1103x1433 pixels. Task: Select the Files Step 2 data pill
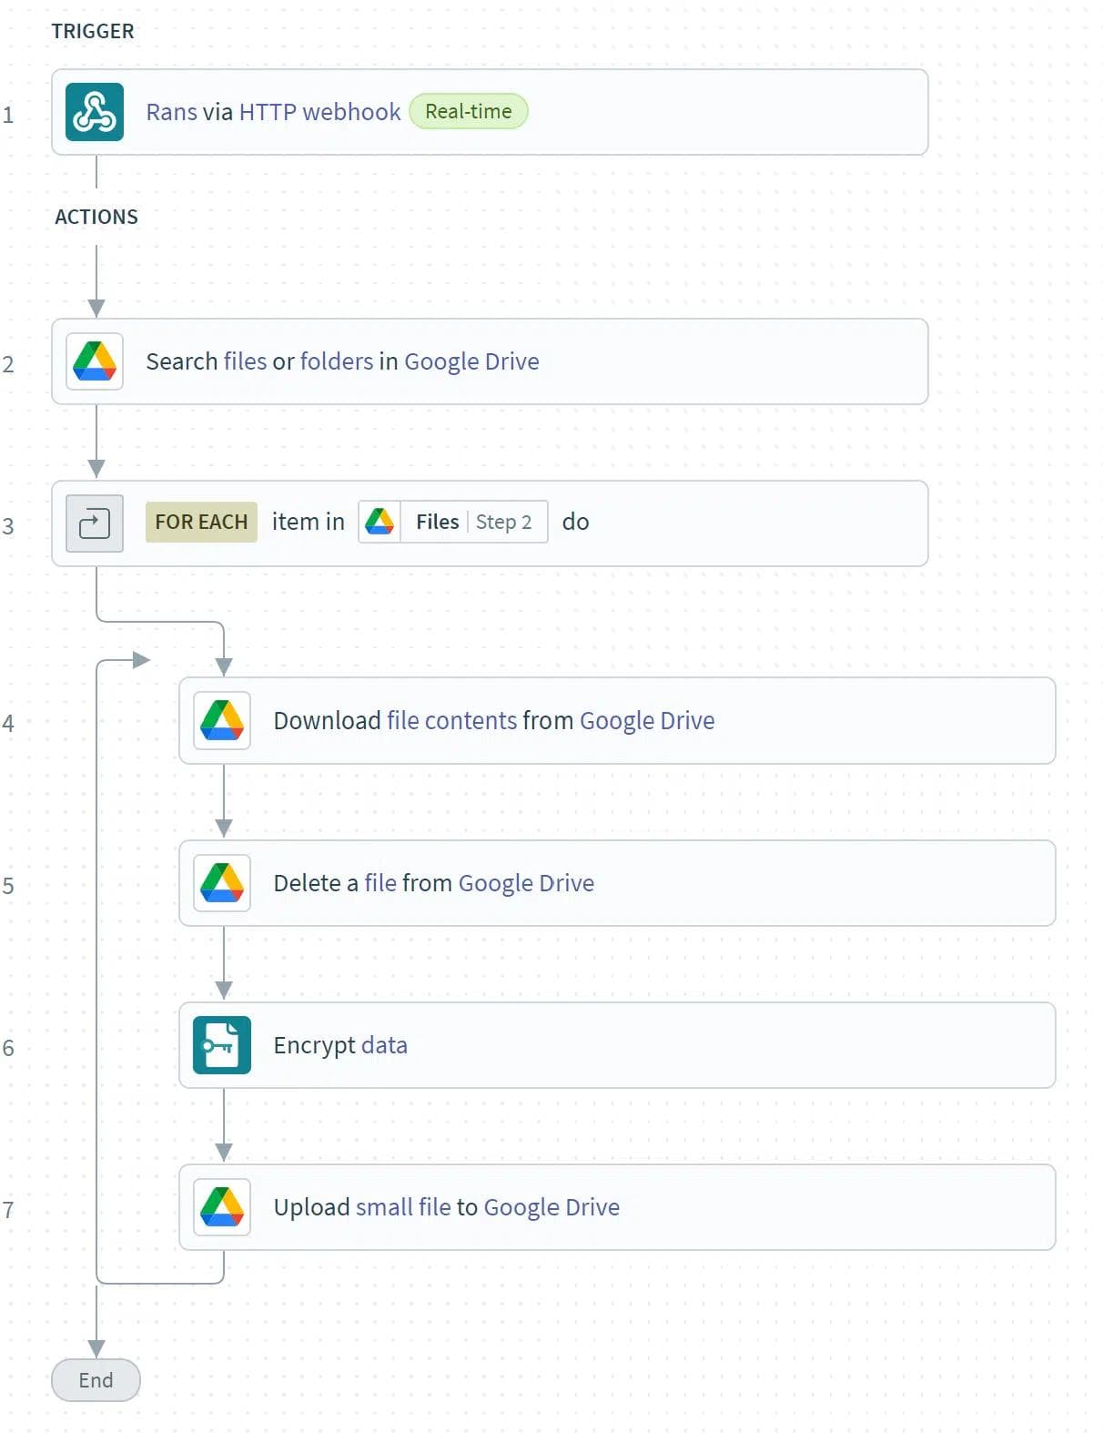(473, 522)
